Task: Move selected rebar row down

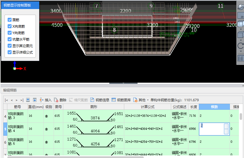Action: coord(35,100)
